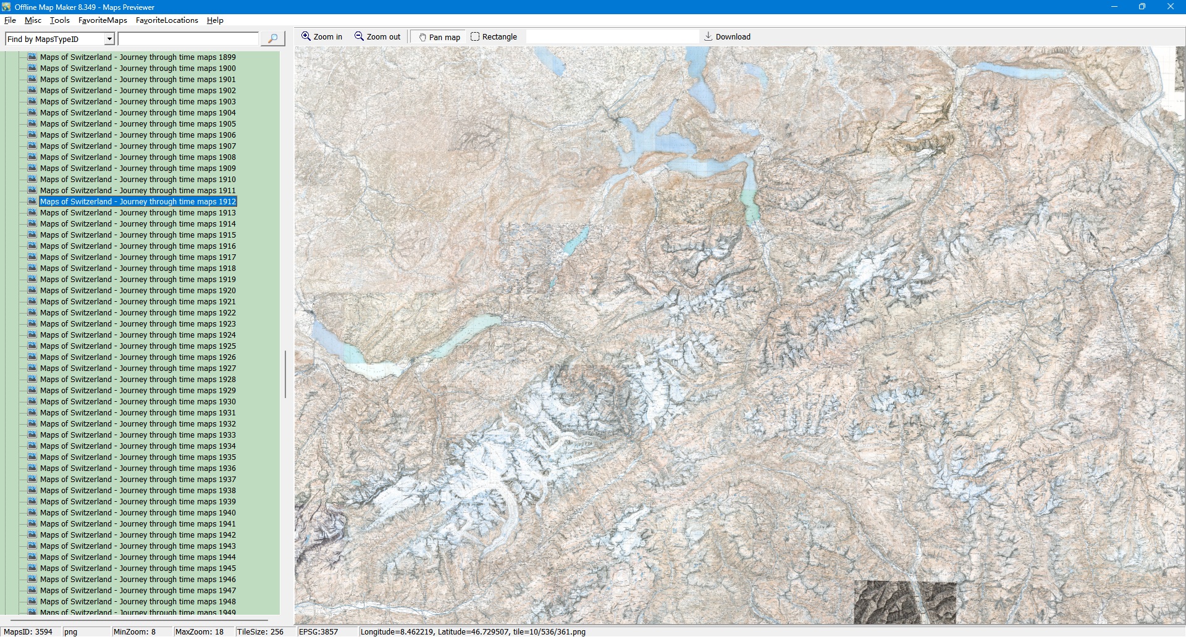Click the Zoom out tool
Image resolution: width=1186 pixels, height=637 pixels.
377,37
